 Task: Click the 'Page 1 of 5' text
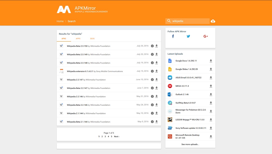pos(109,133)
